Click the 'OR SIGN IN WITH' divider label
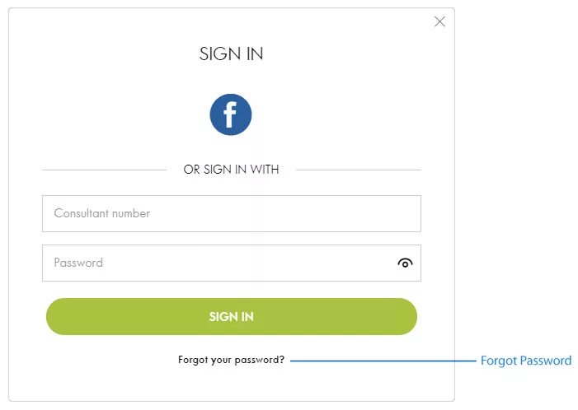The height and width of the screenshot is (410, 578). pyautogui.click(x=231, y=170)
